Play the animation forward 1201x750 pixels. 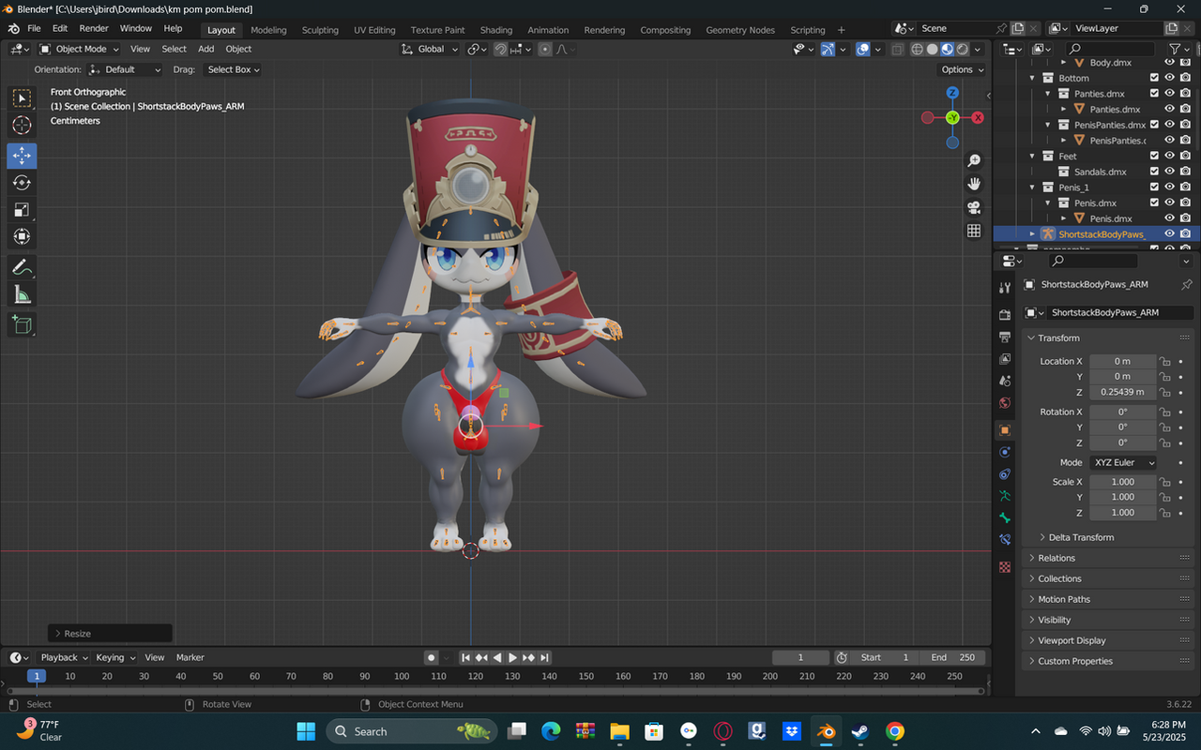point(512,657)
